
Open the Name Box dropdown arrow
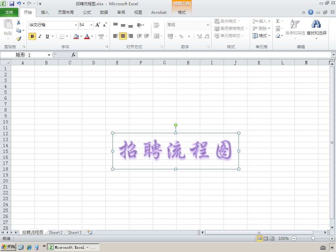49,55
